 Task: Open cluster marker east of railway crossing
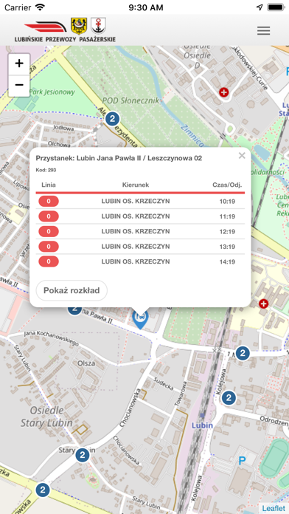[x=243, y=353]
